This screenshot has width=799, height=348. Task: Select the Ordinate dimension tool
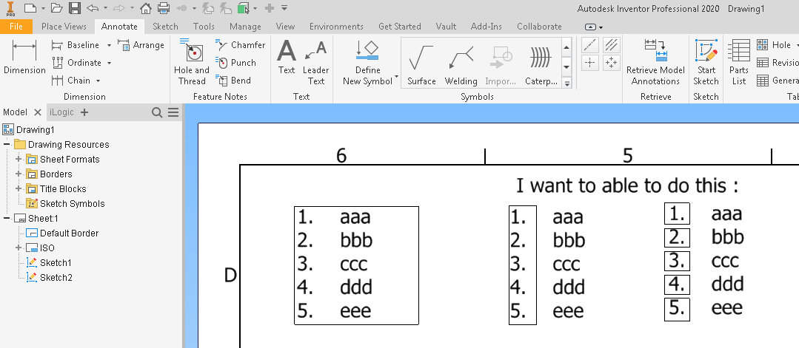point(77,63)
